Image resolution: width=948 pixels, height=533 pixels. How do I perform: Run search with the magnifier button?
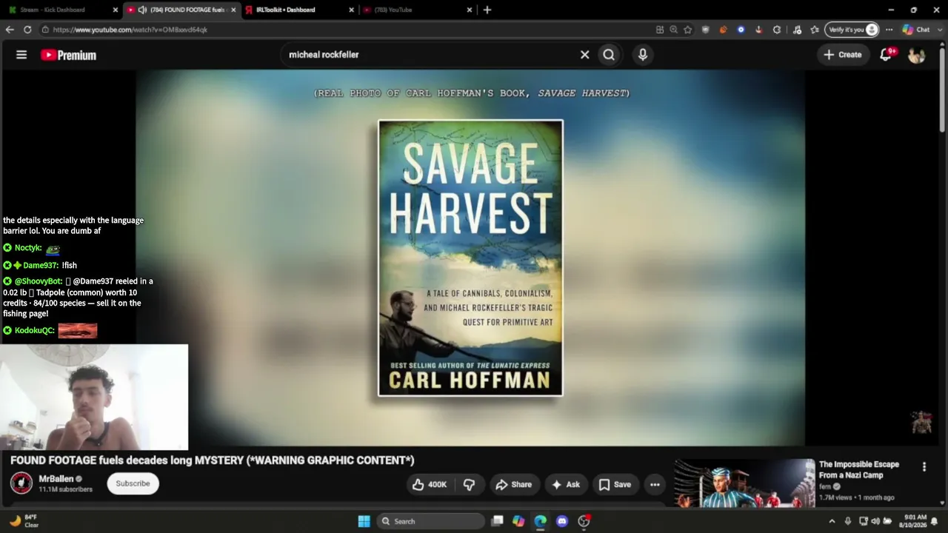(609, 55)
